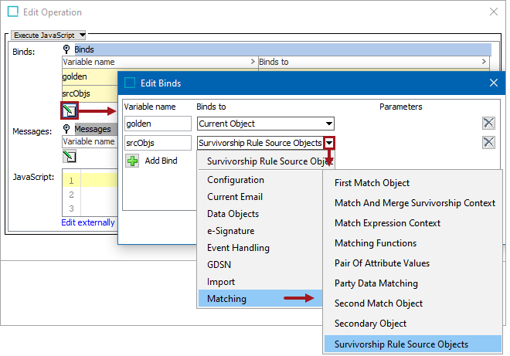Image resolution: width=510 pixels, height=356 pixels.
Task: Click the golden variable name field
Action: click(x=158, y=124)
